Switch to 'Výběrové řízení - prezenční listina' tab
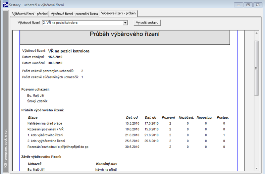265x174 pixels. click(x=74, y=14)
